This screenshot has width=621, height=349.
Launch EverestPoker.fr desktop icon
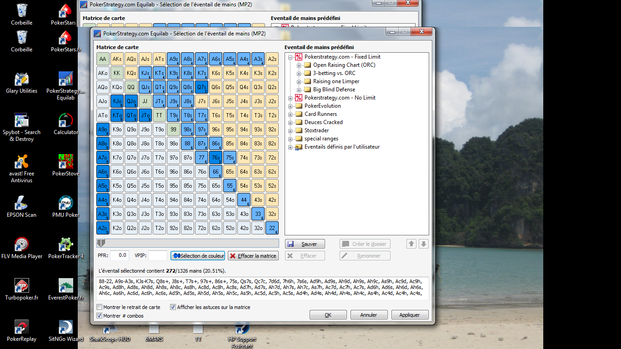coord(66,289)
